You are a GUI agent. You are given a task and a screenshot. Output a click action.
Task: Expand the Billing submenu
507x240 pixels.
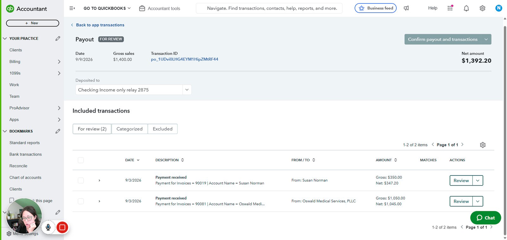(59, 62)
